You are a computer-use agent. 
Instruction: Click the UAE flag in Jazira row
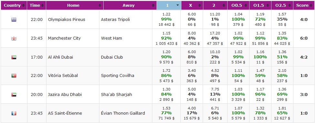[14, 95]
